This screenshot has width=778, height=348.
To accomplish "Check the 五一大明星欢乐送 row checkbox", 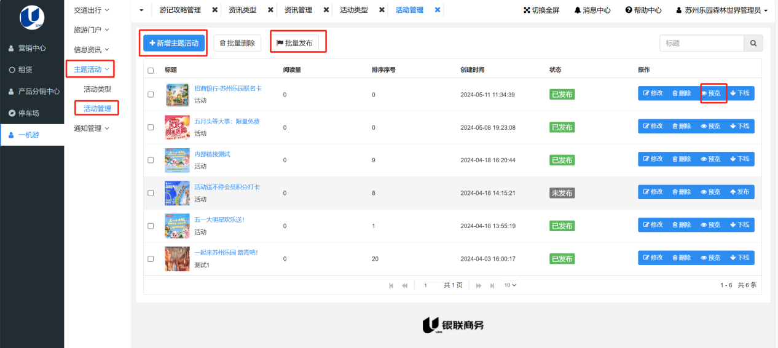I will tap(151, 226).
